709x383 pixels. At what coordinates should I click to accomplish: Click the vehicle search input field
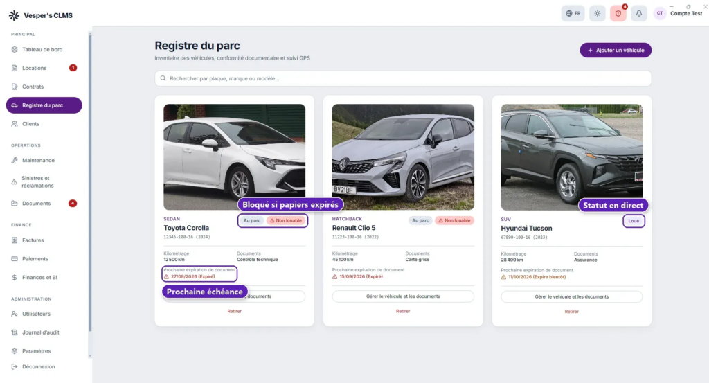point(403,78)
